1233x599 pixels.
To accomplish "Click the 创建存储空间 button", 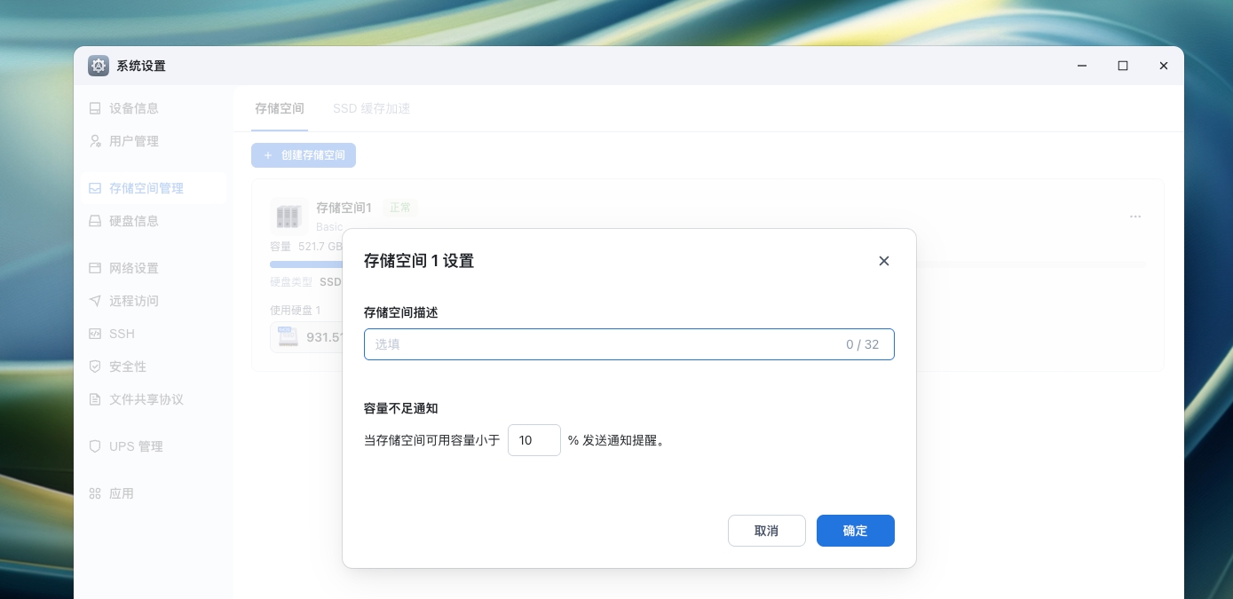I will tap(304, 155).
